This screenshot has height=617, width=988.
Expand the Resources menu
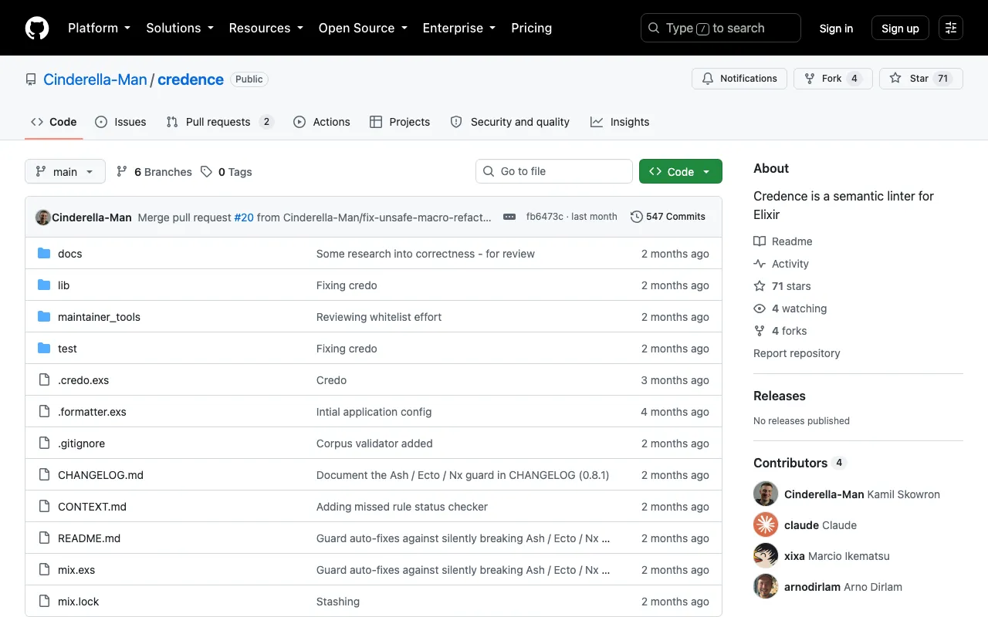point(266,28)
